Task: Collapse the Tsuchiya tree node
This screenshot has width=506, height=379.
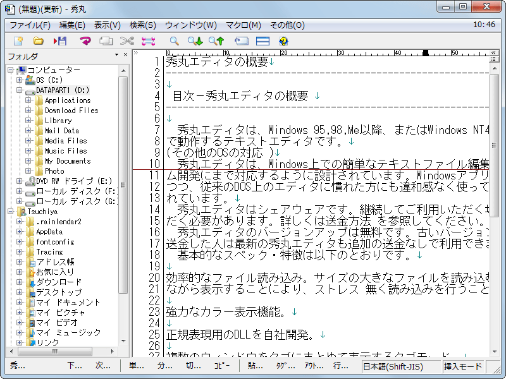Action: pos(11,212)
